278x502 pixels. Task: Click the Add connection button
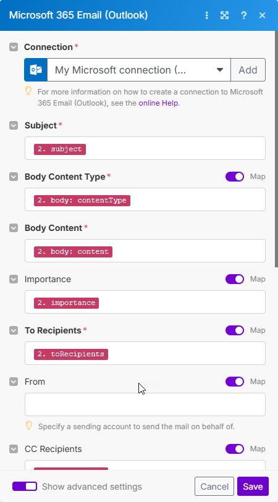coord(248,70)
